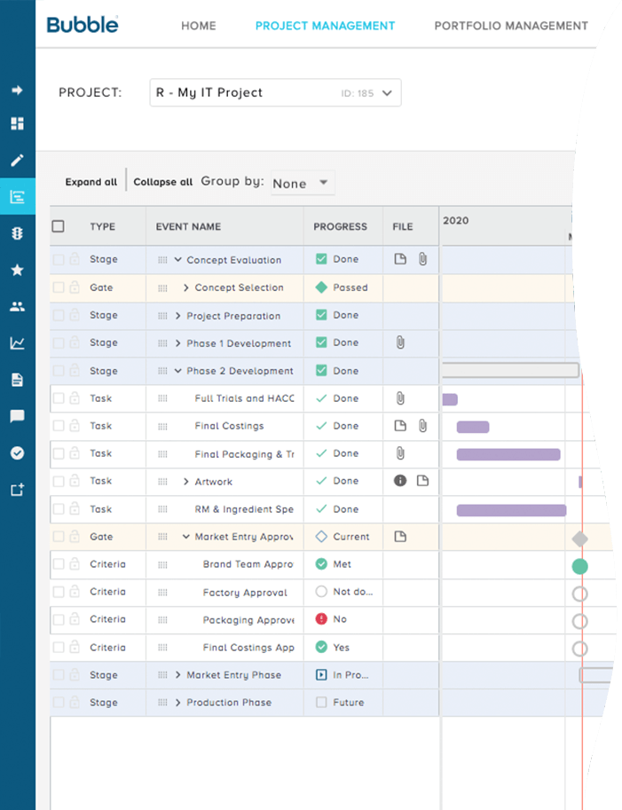Open the line chart reports icon
The image size is (622, 810).
click(x=17, y=343)
